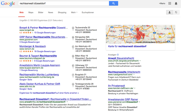Screen dimensions: 181x111
Task: Click 6 Google-Bewertungen link
Action: coord(44,61)
